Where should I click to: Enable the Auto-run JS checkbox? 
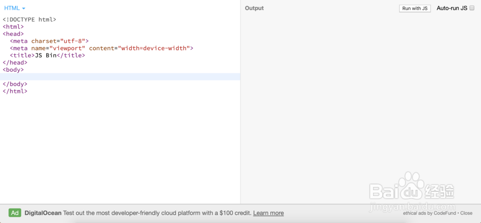[472, 8]
